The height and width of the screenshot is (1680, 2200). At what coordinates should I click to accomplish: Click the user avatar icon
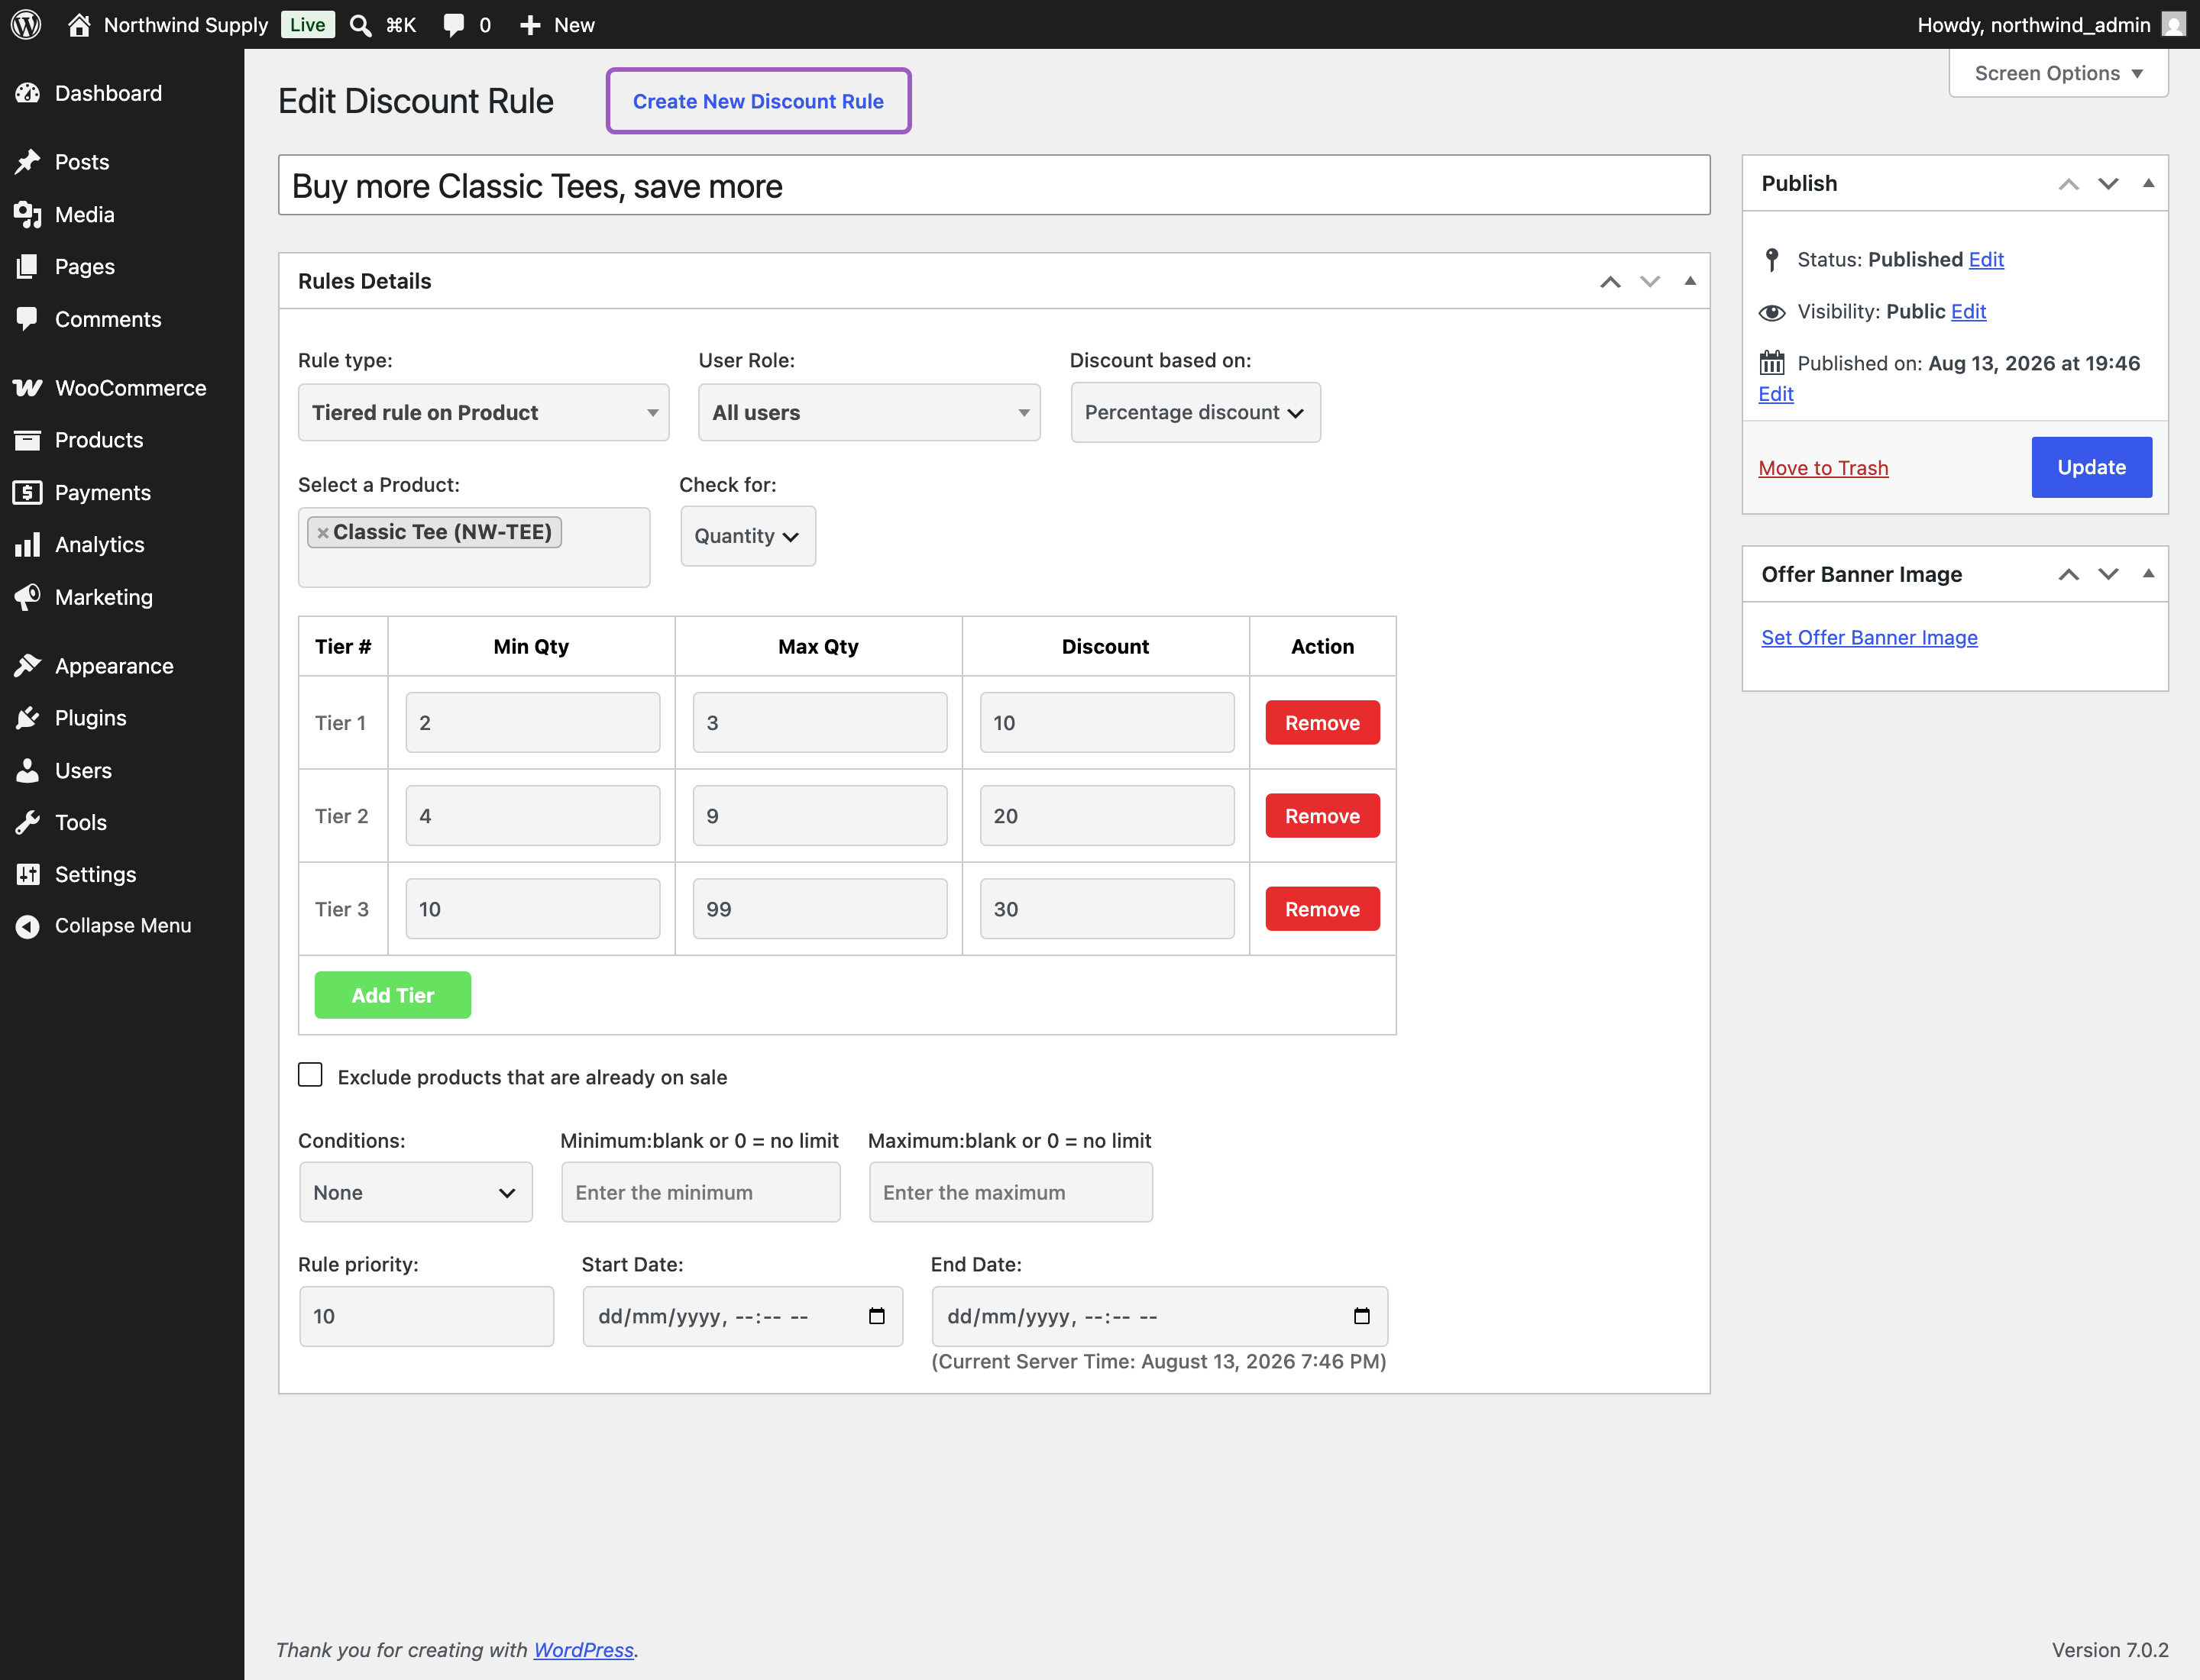[x=2173, y=24]
